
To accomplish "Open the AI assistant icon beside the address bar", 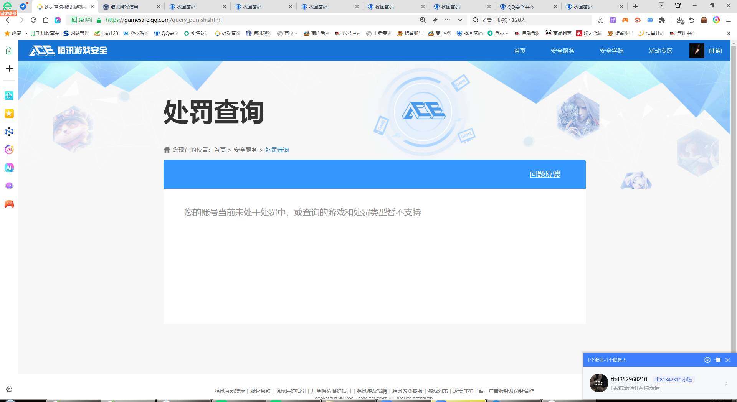I will pos(58,20).
